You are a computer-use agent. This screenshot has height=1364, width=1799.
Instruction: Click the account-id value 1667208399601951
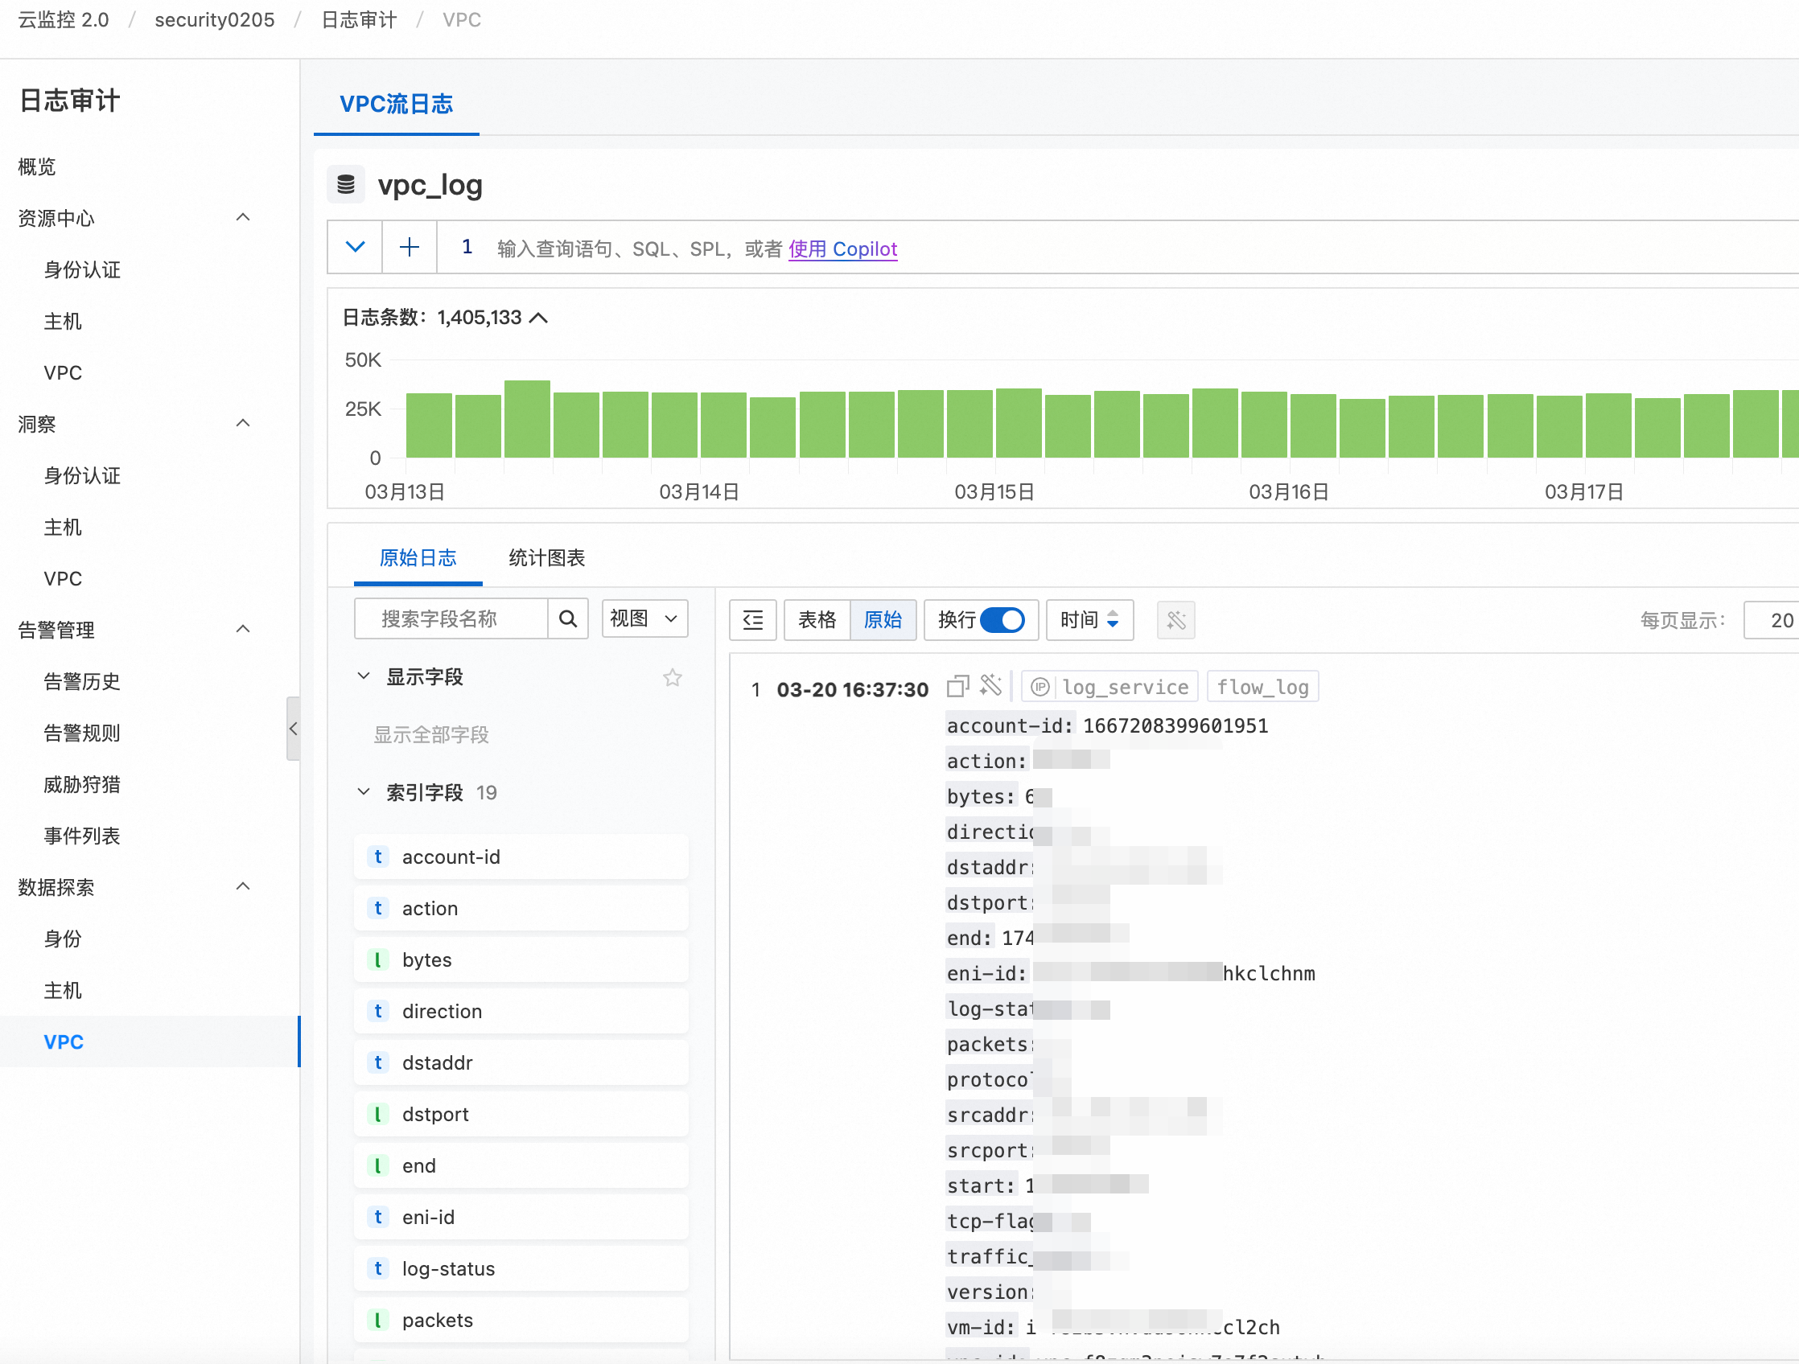pyautogui.click(x=1175, y=726)
